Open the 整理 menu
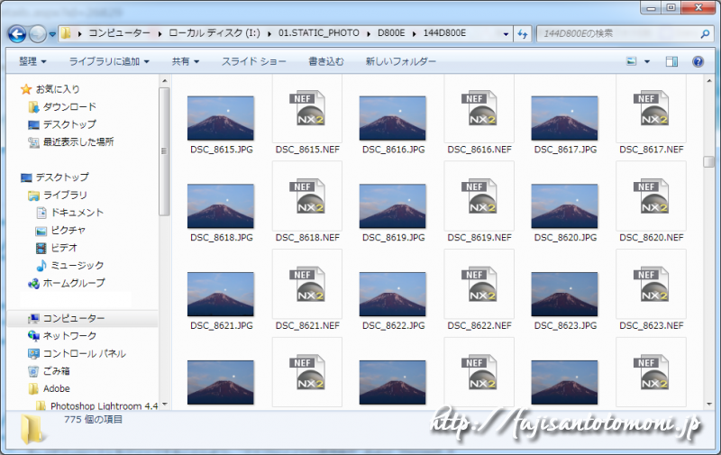 [x=32, y=61]
